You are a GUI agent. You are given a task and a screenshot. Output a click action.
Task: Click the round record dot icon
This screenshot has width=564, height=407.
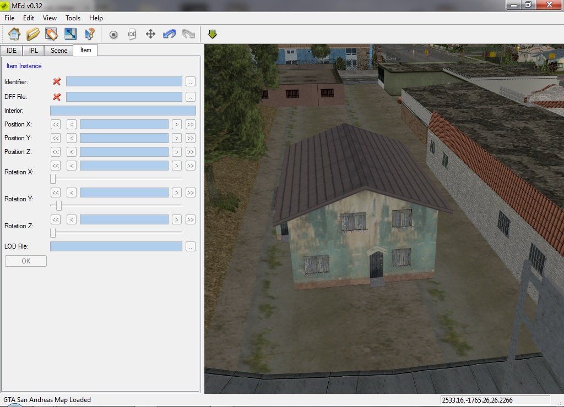tap(113, 35)
